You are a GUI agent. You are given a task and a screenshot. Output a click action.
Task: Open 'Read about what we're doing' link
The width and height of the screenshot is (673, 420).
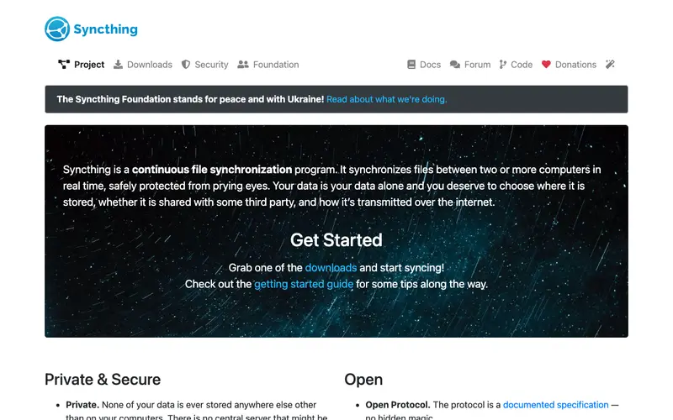[x=387, y=99]
